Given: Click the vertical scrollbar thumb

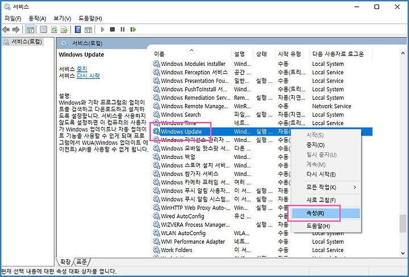Looking at the screenshot, I should pyautogui.click(x=403, y=223).
